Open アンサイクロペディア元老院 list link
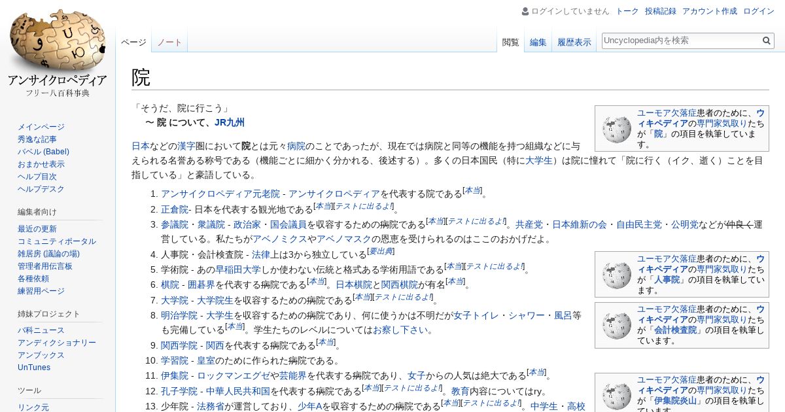The height and width of the screenshot is (412, 785). click(220, 194)
